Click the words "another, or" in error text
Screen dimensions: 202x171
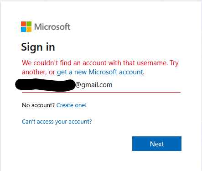pos(38,72)
